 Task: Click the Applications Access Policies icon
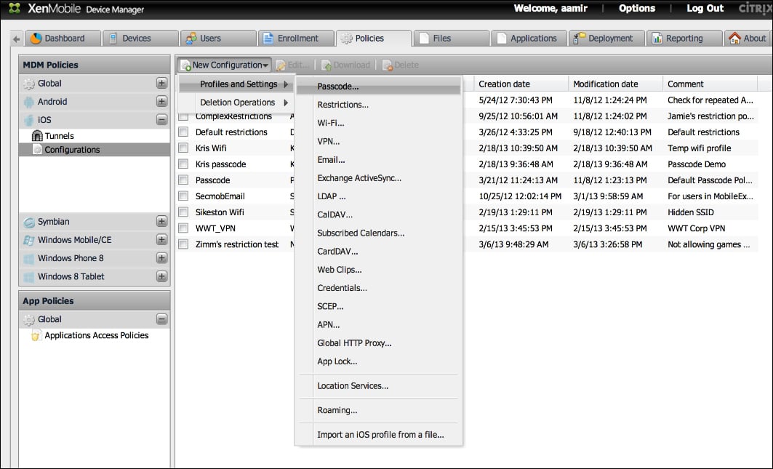[36, 336]
